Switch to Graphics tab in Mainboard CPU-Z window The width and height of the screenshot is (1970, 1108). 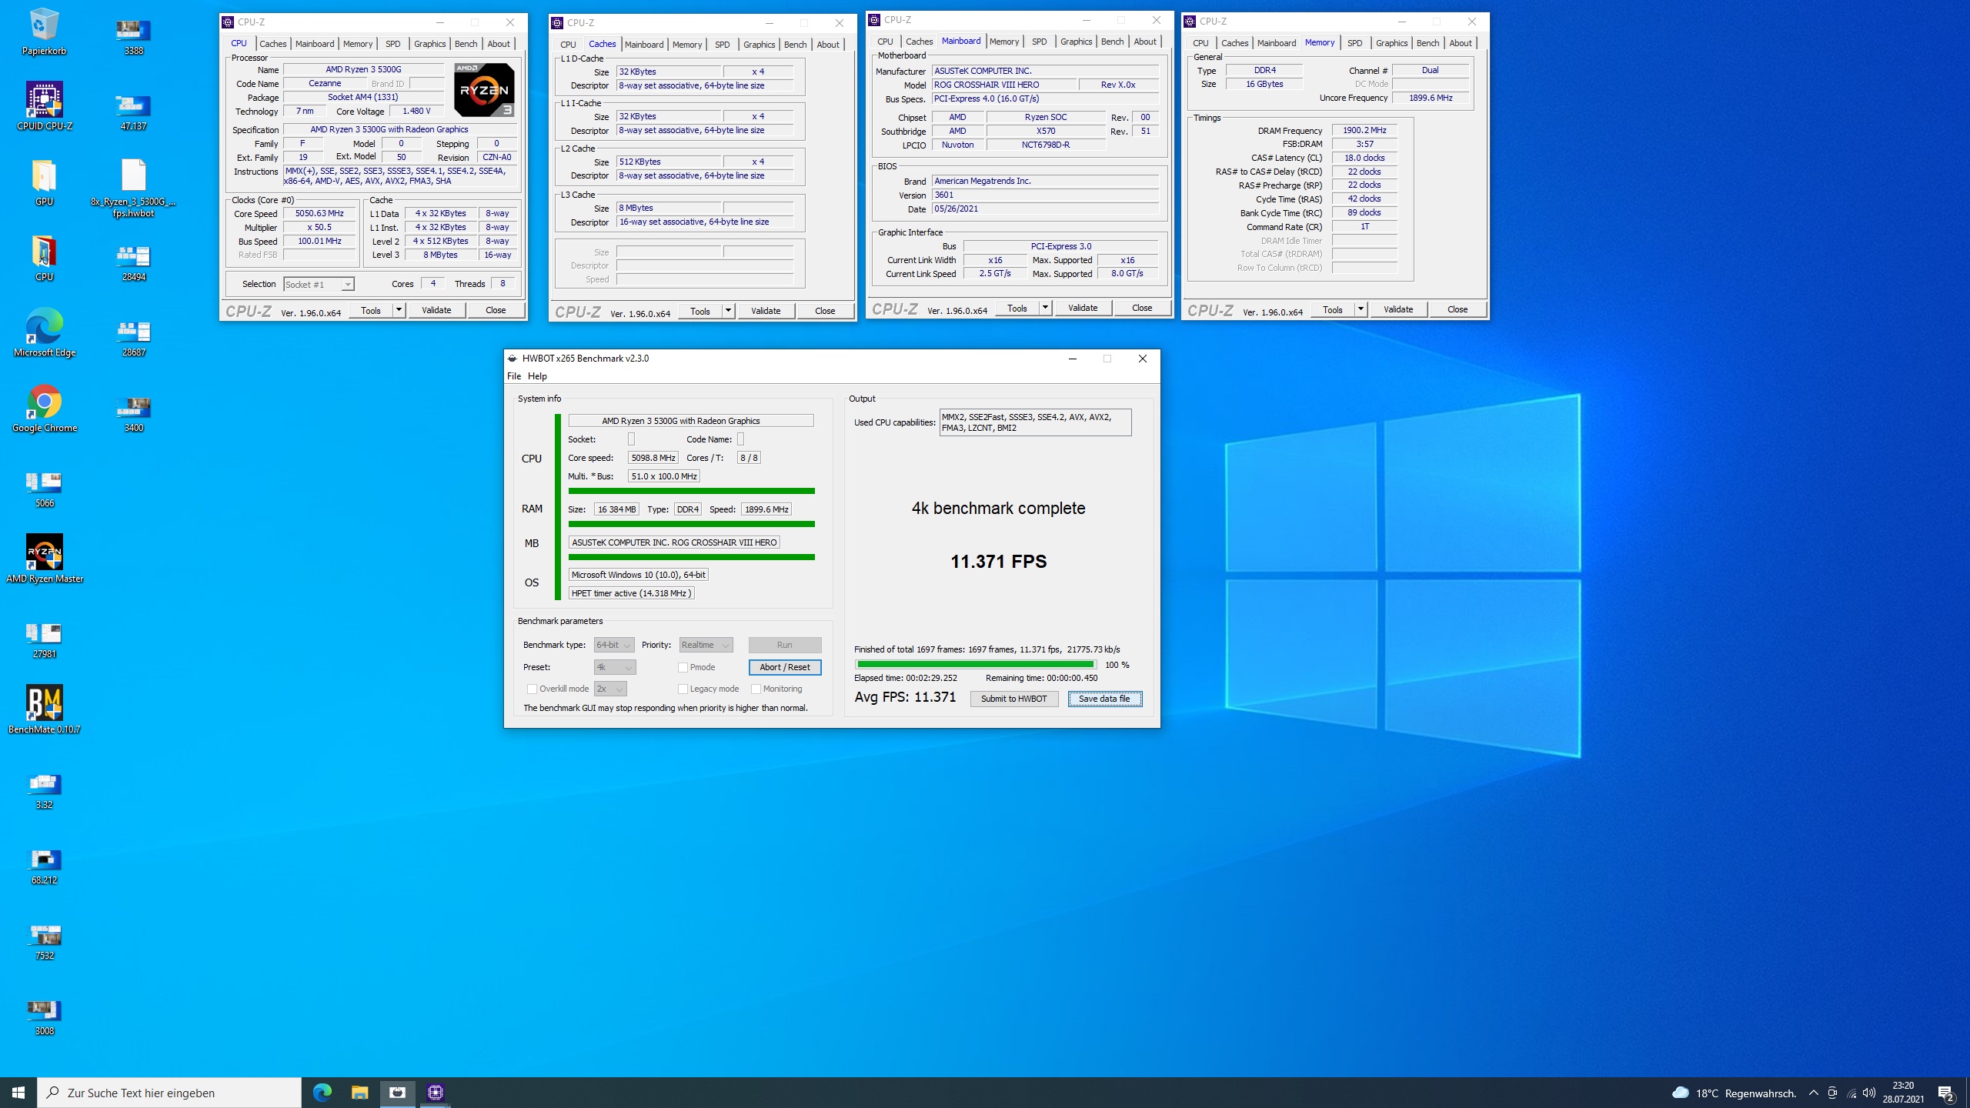1076,42
